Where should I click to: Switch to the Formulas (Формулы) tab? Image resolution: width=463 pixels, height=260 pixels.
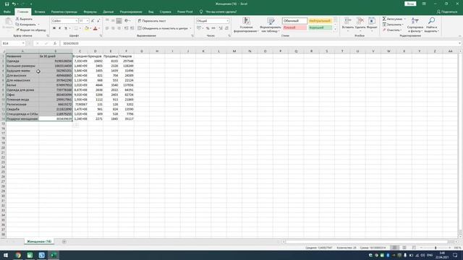pos(90,12)
